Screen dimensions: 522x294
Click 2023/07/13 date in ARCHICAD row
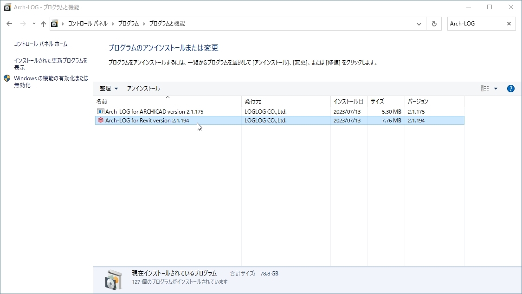347,112
